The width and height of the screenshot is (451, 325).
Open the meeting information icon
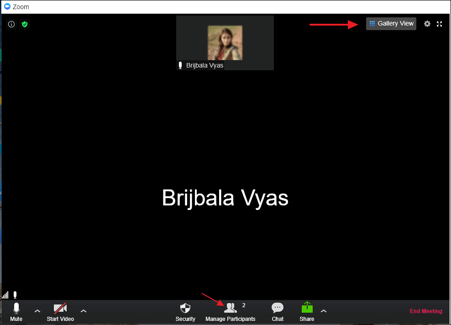11,24
